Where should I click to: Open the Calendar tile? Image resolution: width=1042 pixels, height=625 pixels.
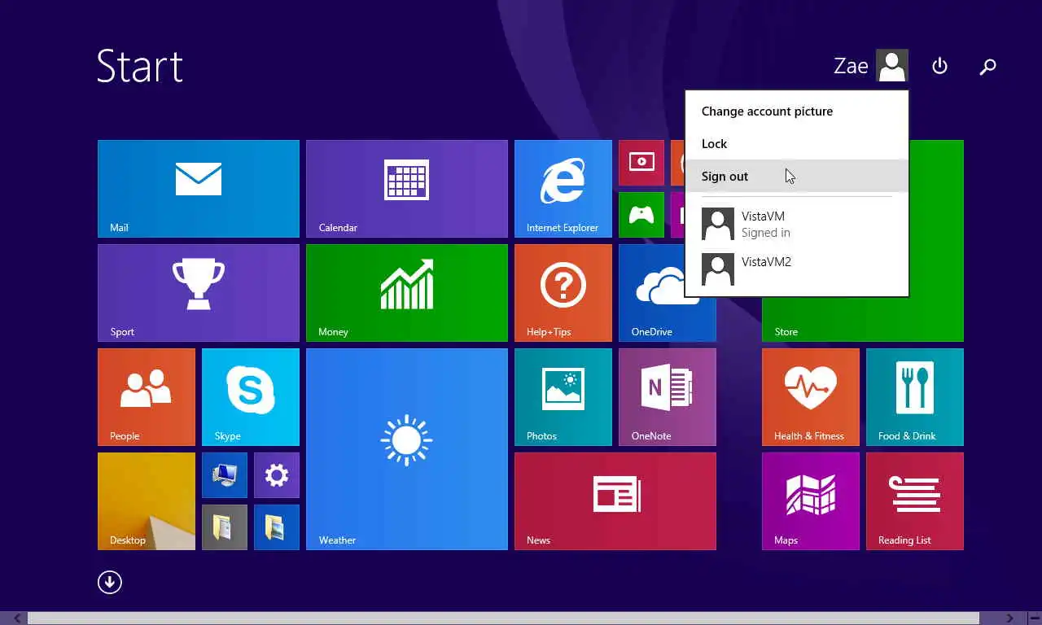click(x=407, y=189)
